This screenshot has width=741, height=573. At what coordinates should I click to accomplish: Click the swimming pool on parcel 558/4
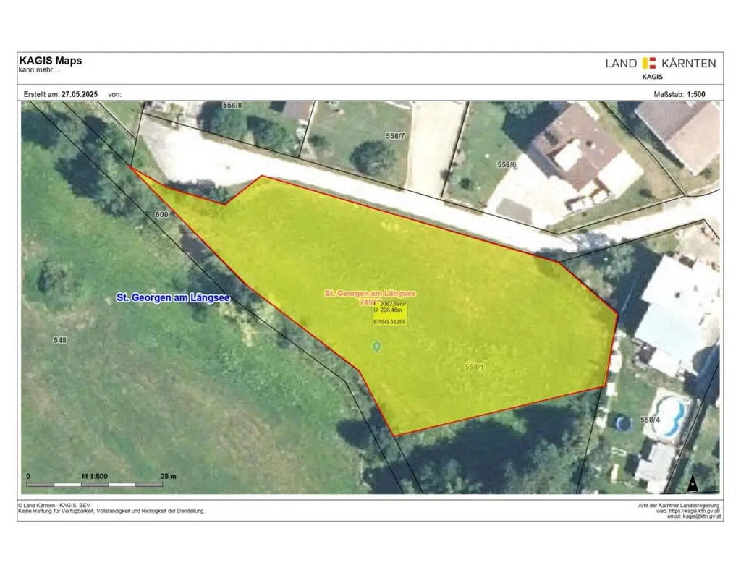click(668, 417)
